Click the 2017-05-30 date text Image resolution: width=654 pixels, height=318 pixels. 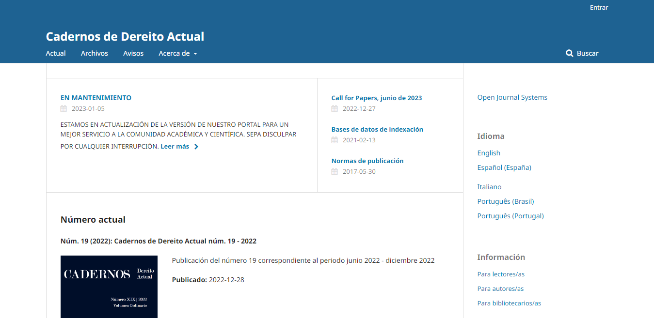(x=359, y=171)
